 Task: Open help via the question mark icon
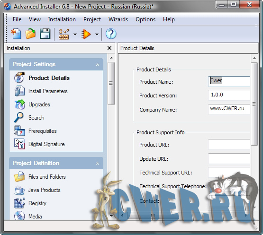point(111,34)
